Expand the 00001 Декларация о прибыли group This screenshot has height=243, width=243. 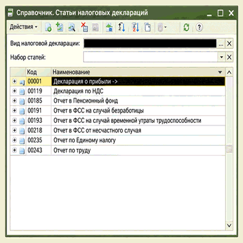tap(15, 81)
